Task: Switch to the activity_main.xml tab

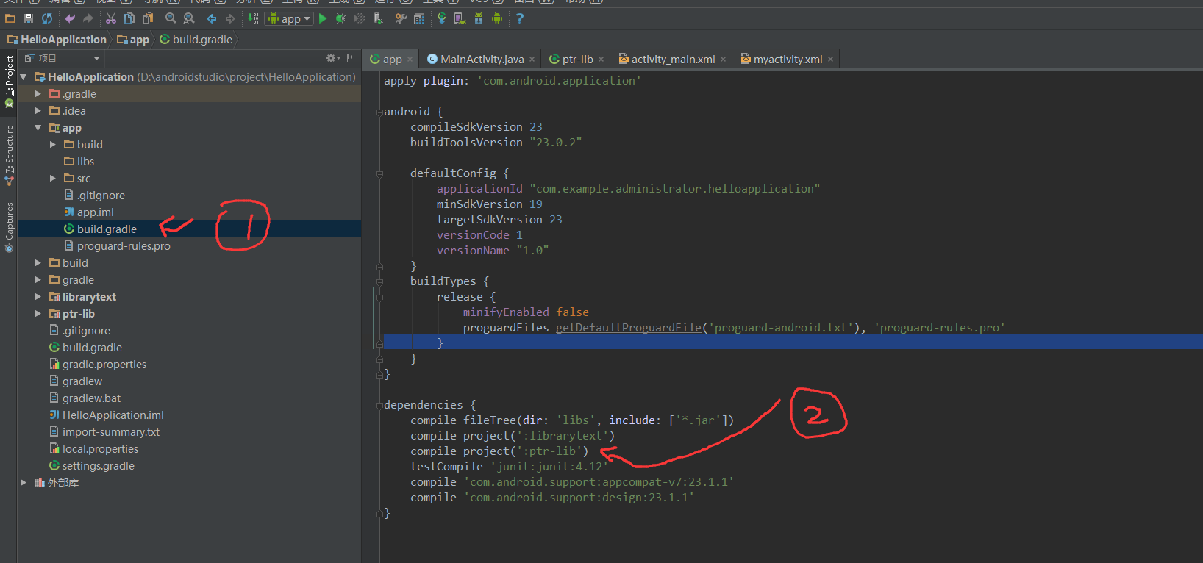Action: click(x=673, y=60)
